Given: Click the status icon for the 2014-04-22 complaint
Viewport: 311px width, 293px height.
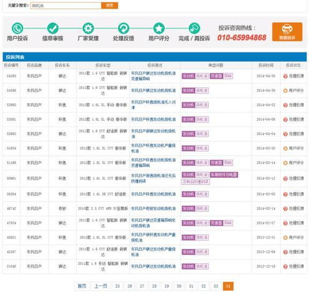Looking at the screenshot, I should (x=285, y=105).
